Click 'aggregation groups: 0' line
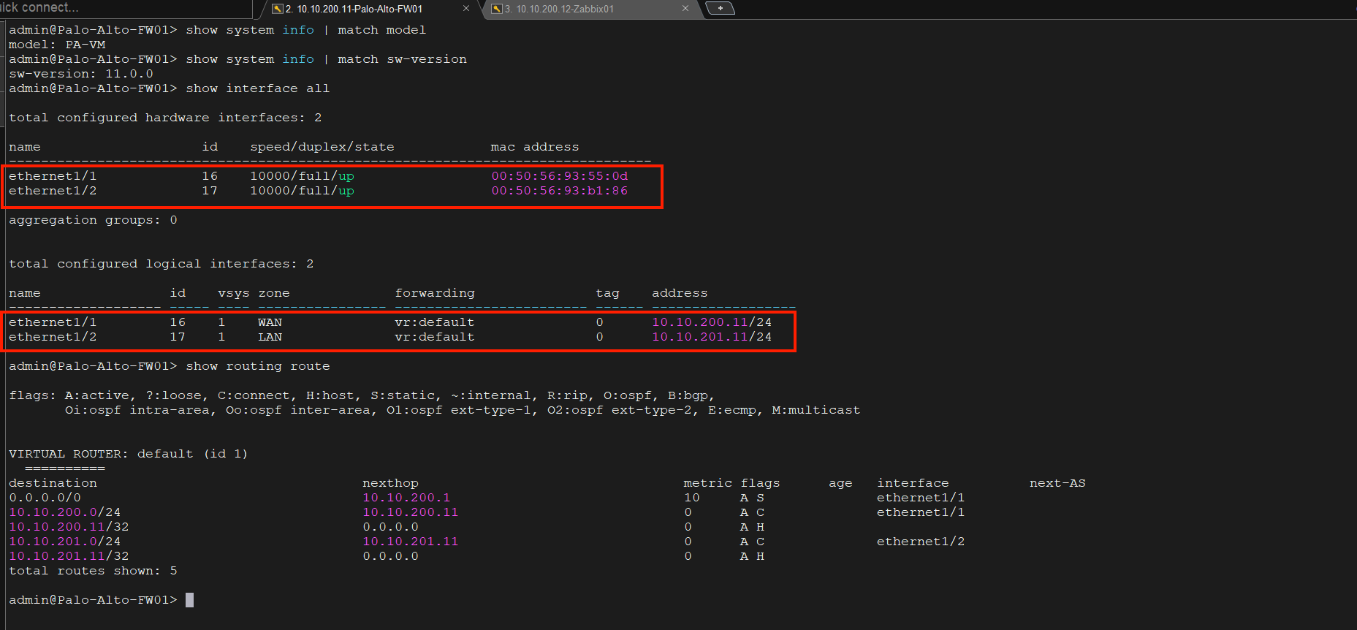This screenshot has width=1357, height=630. click(93, 220)
